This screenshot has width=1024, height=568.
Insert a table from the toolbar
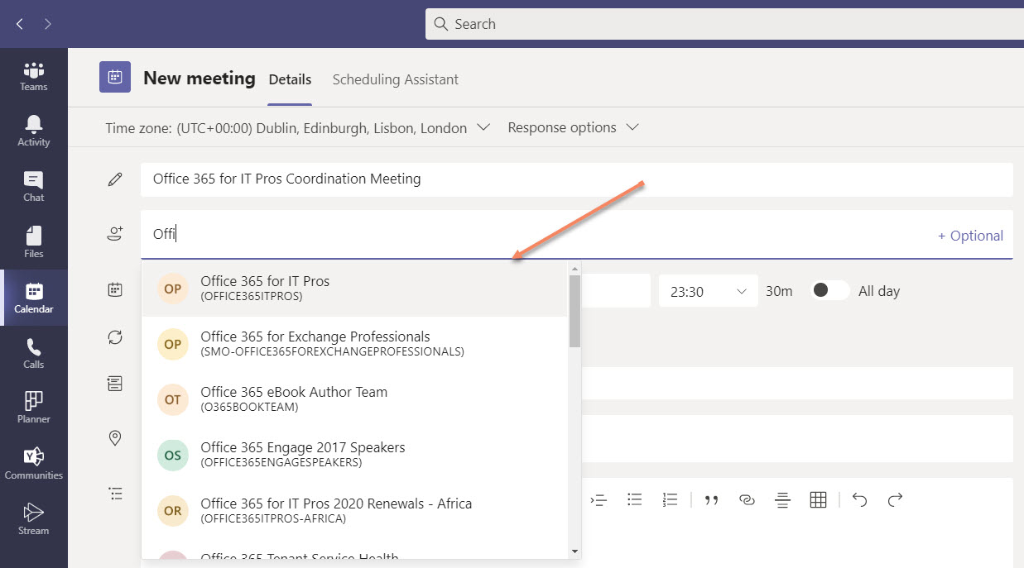pos(818,499)
